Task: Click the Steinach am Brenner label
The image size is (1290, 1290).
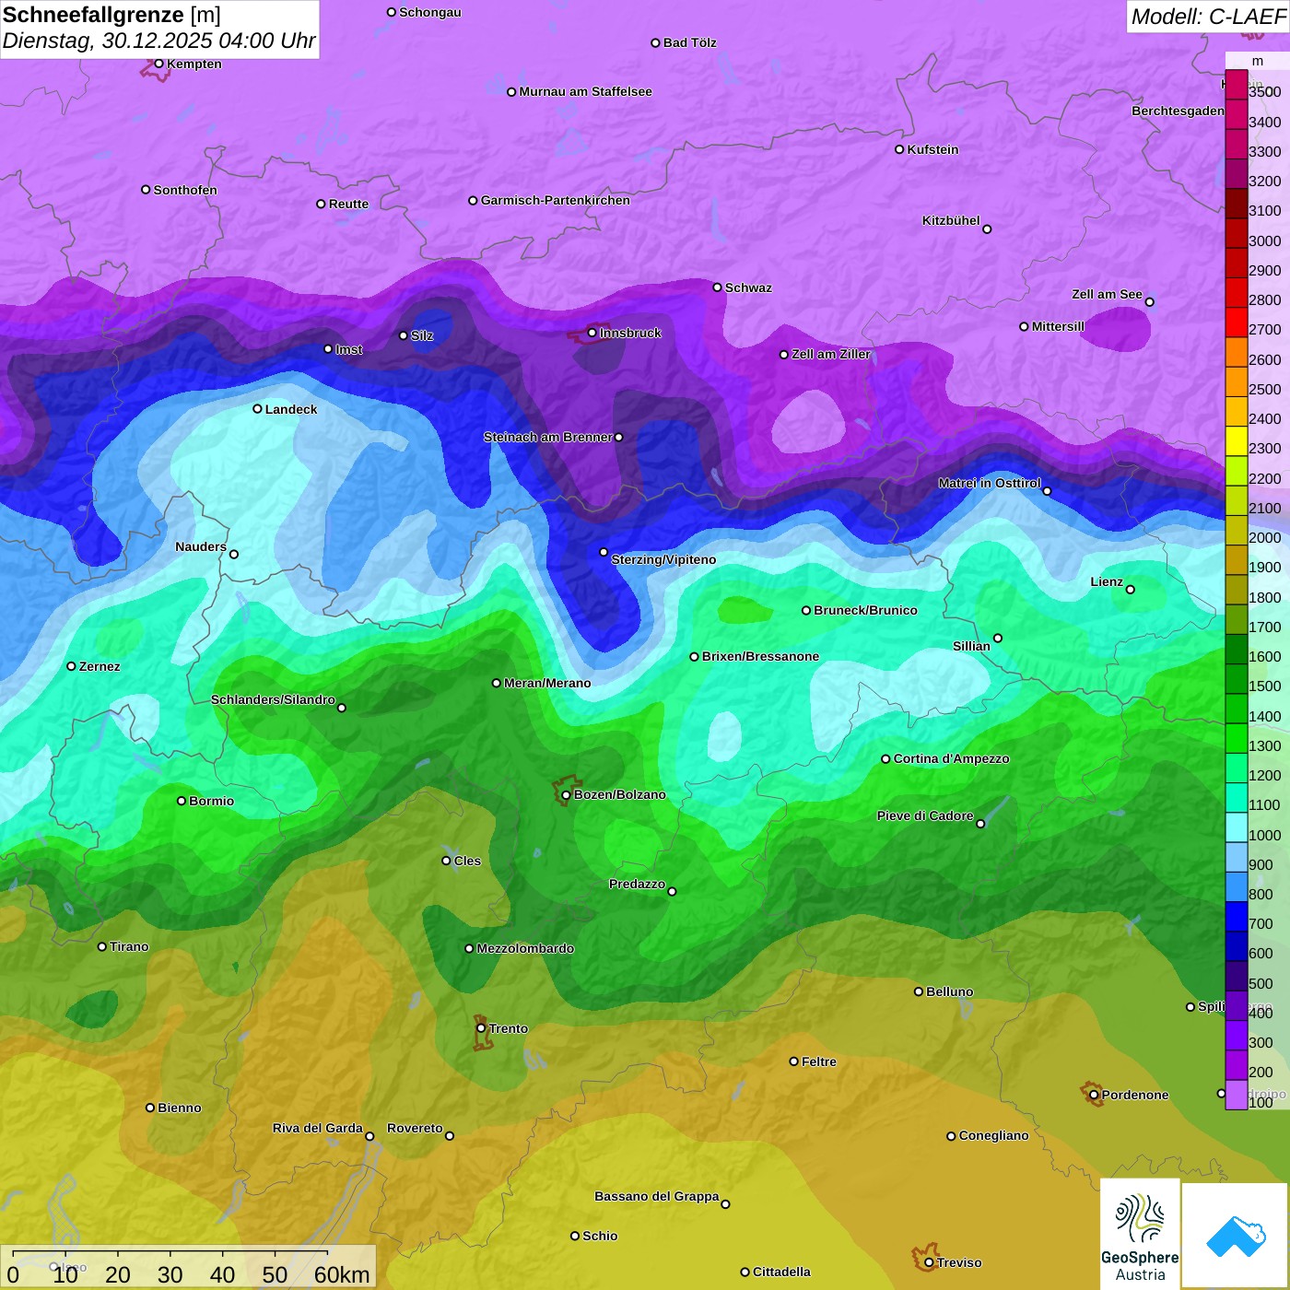Action: (x=547, y=437)
